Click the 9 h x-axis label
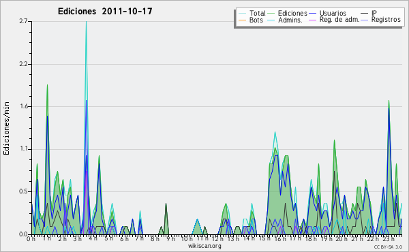Image resolution: width=409 pixels, height=252 pixels. (170, 239)
